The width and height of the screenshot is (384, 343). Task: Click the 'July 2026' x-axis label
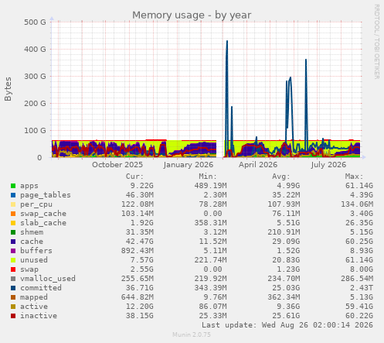[328, 165]
